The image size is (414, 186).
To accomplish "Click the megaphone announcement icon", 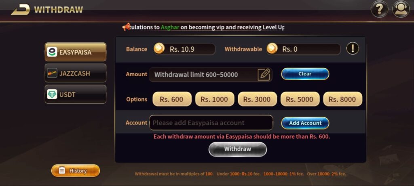I will click(x=127, y=27).
